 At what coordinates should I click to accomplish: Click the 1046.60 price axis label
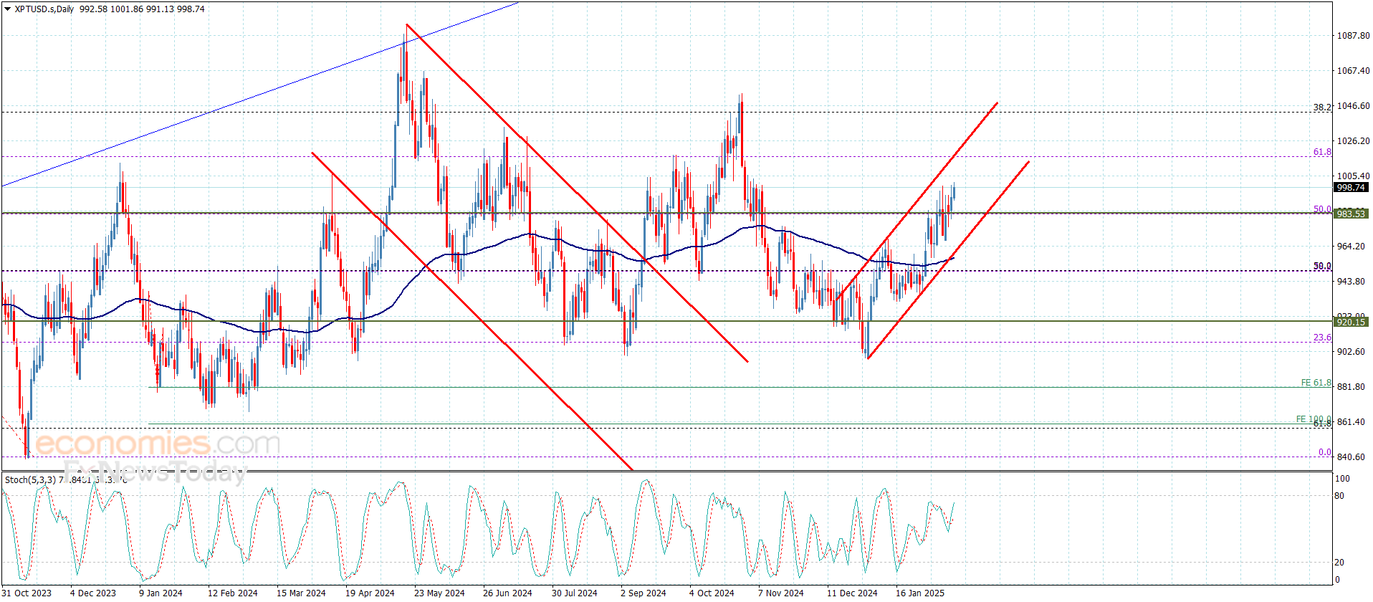(x=1353, y=106)
